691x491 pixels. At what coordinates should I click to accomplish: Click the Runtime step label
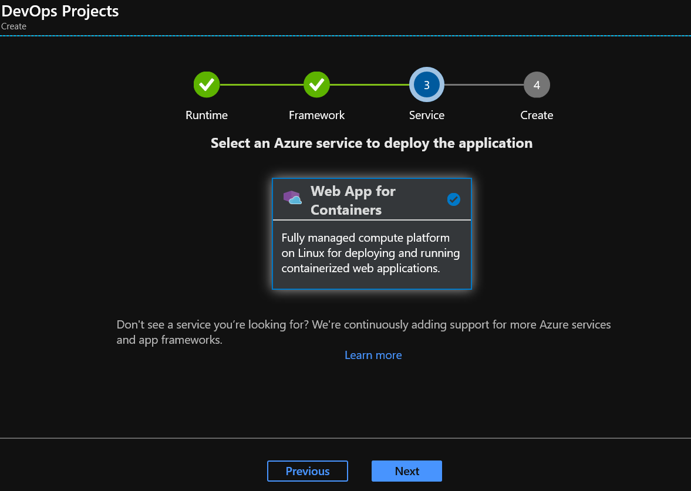(x=207, y=115)
